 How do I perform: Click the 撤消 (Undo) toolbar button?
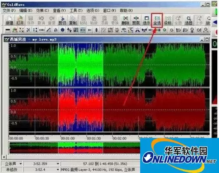coord(41,20)
